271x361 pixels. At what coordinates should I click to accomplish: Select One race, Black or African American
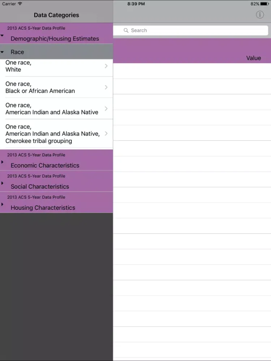51,87
